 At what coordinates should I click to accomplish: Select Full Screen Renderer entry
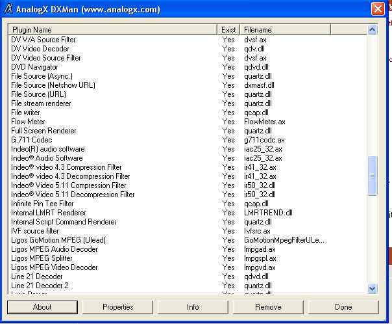coord(188,131)
